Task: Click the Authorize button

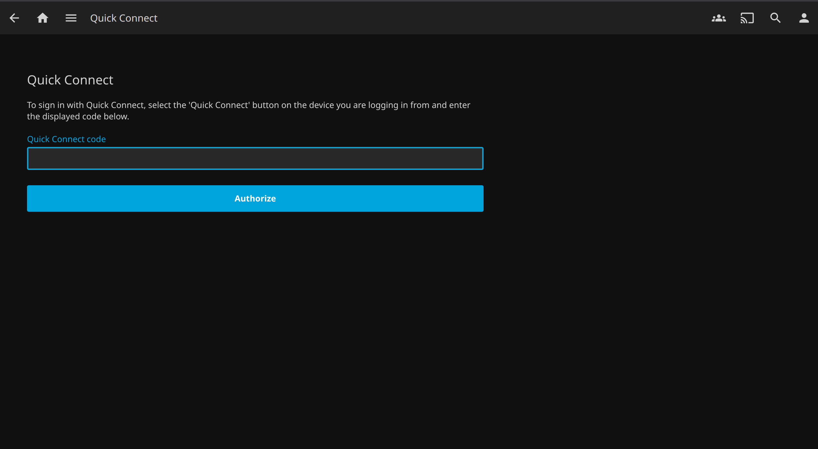Action: [x=255, y=198]
